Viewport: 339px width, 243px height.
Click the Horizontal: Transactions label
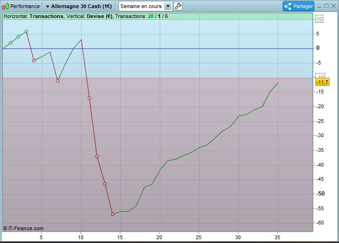[x=34, y=16]
